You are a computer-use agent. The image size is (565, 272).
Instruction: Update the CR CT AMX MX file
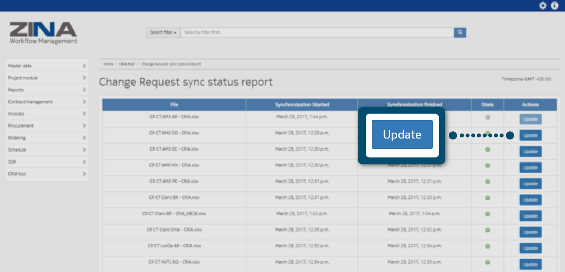(530, 167)
